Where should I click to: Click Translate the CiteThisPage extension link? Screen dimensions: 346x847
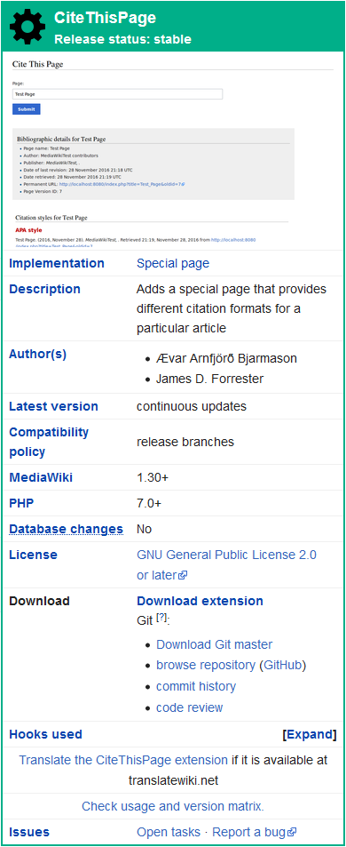[x=123, y=760]
